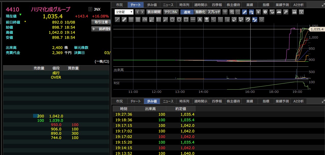Click the document icon next to JNX
The image size is (325, 155).
pyautogui.click(x=90, y=9)
